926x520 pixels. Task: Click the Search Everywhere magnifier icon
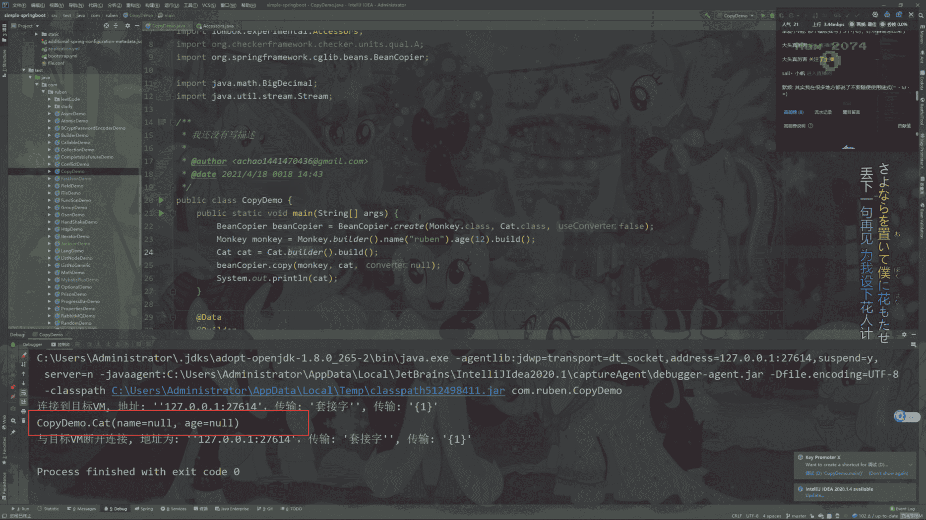(921, 15)
